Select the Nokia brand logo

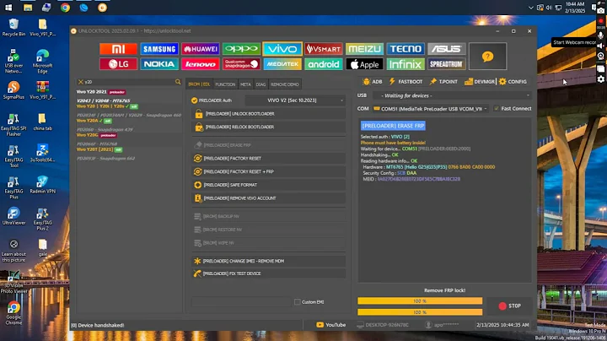(159, 64)
